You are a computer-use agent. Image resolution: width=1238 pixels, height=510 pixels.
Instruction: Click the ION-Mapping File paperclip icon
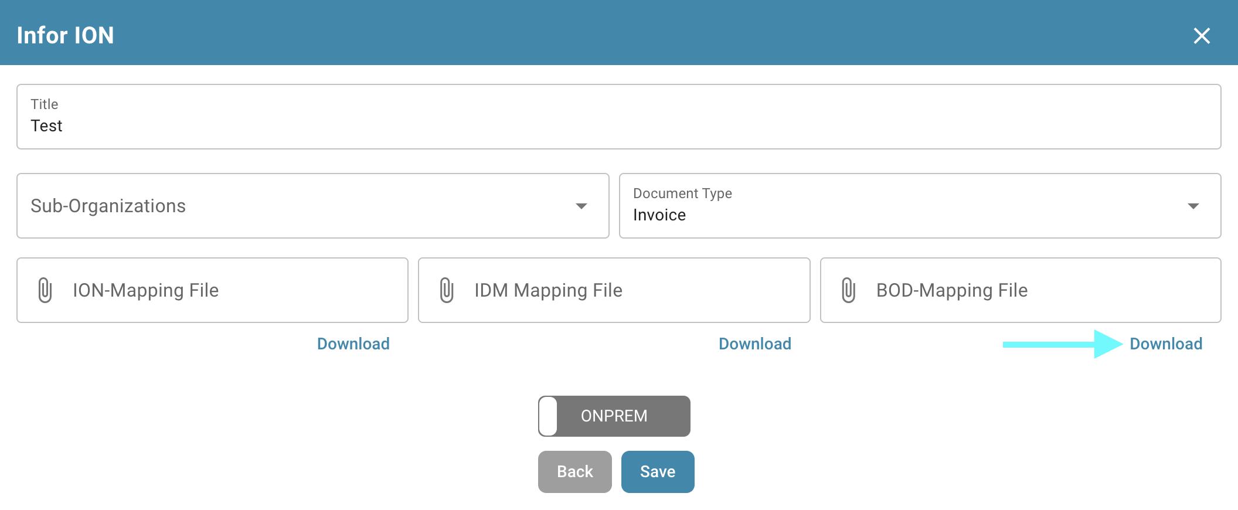pyautogui.click(x=45, y=290)
